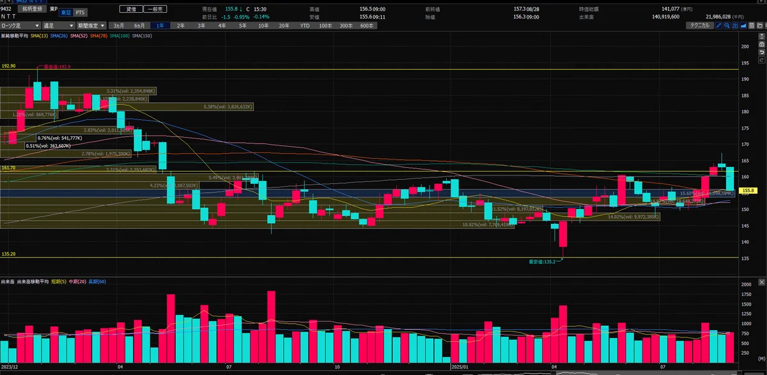Select the 6ヵ月 period tab
The image size is (767, 375).
pyautogui.click(x=139, y=26)
